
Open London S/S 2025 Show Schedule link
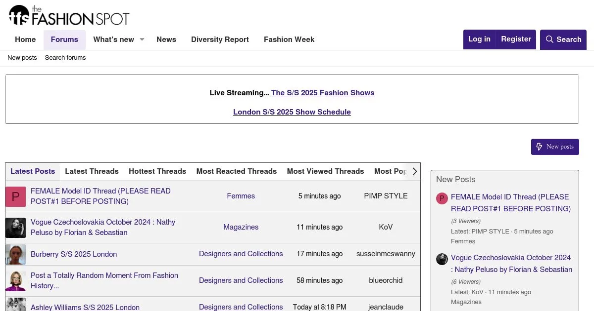(x=292, y=112)
